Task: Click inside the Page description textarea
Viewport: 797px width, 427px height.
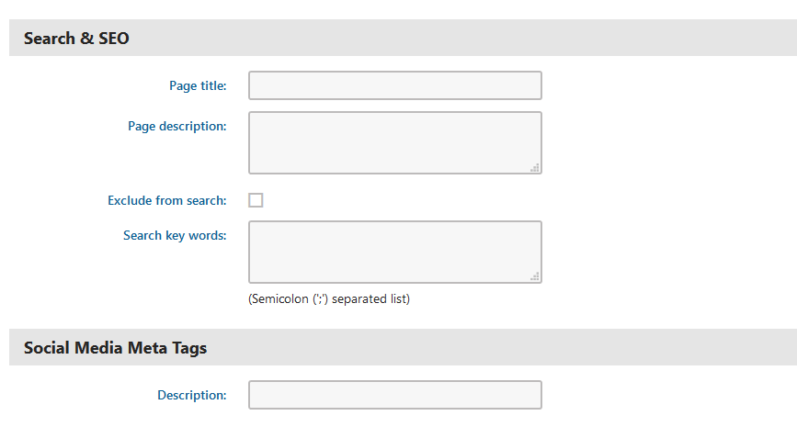Action: coord(394,142)
